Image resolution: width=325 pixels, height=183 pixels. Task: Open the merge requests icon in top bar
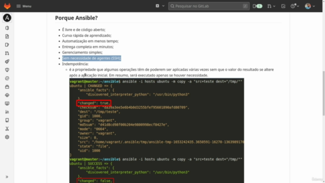(269, 6)
